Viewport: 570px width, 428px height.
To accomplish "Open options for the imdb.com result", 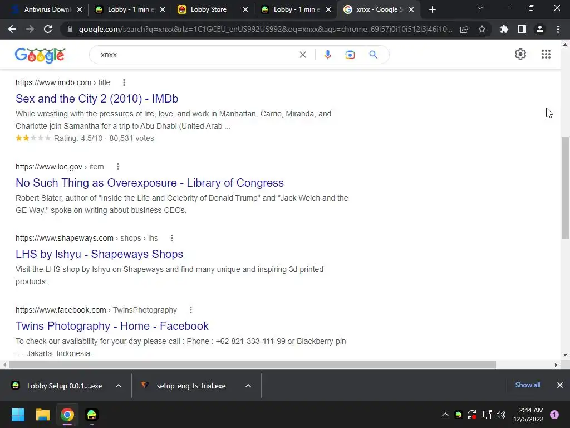I will point(124,82).
